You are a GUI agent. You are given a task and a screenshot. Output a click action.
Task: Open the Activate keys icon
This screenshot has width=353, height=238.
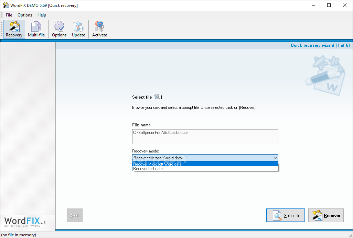click(x=99, y=29)
